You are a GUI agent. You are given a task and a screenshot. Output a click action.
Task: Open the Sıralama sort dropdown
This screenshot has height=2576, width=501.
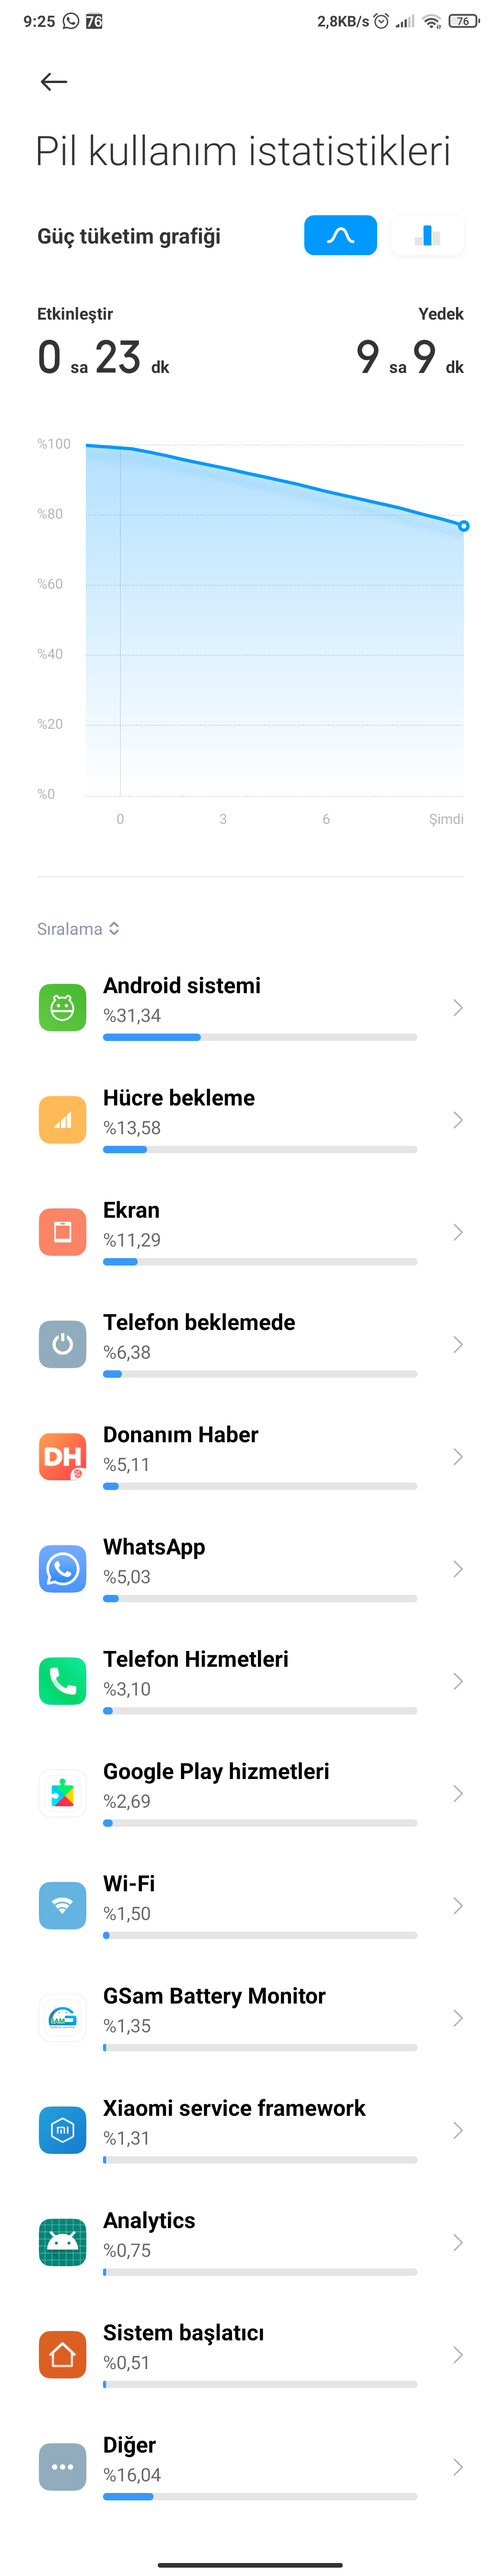pyautogui.click(x=78, y=929)
